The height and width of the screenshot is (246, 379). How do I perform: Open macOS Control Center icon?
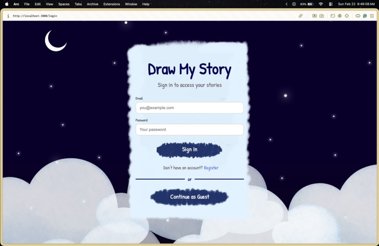(x=331, y=4)
